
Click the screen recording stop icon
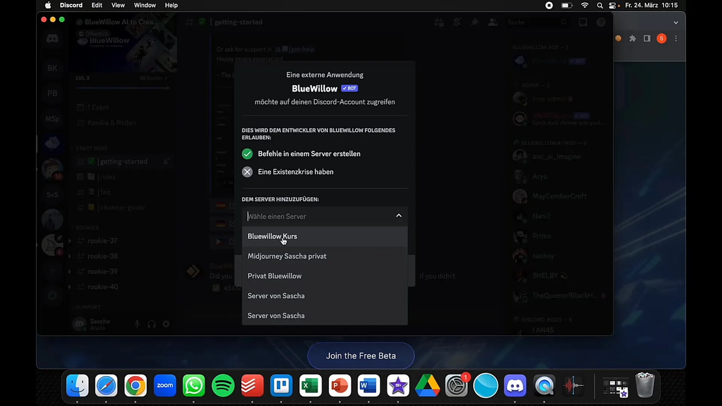(549, 5)
